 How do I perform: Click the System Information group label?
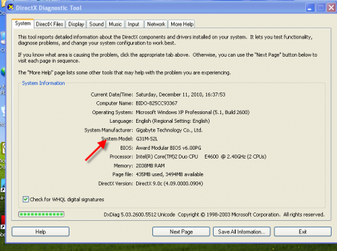point(43,83)
